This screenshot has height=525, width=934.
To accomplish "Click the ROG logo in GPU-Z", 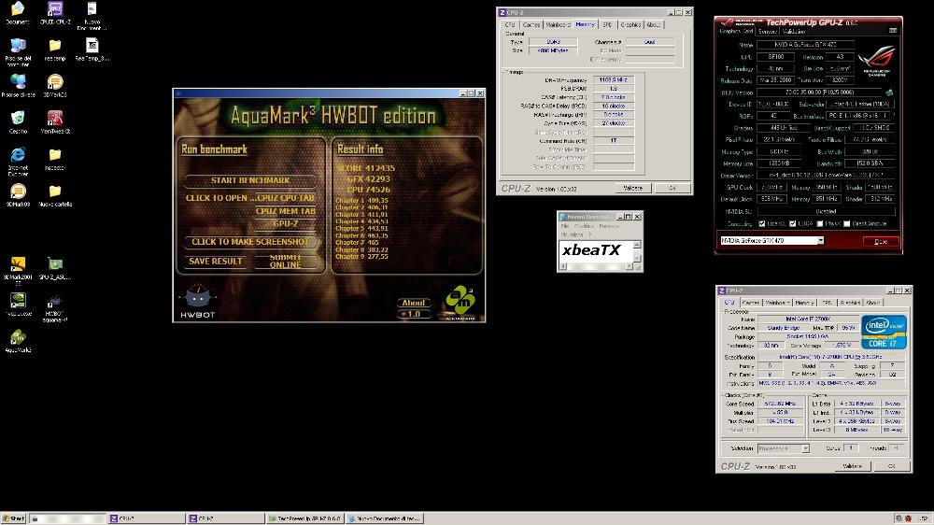I will (877, 61).
